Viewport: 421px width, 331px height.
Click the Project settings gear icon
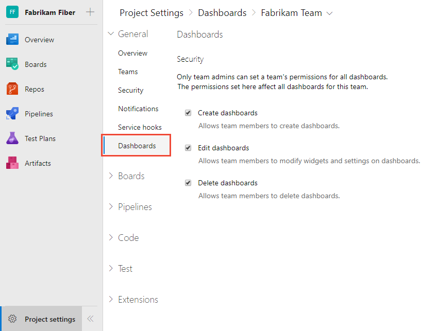click(12, 319)
